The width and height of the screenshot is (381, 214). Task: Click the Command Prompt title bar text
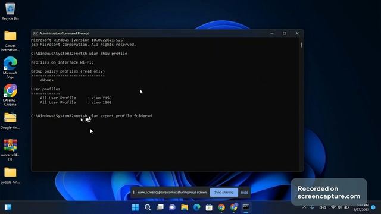coord(64,33)
